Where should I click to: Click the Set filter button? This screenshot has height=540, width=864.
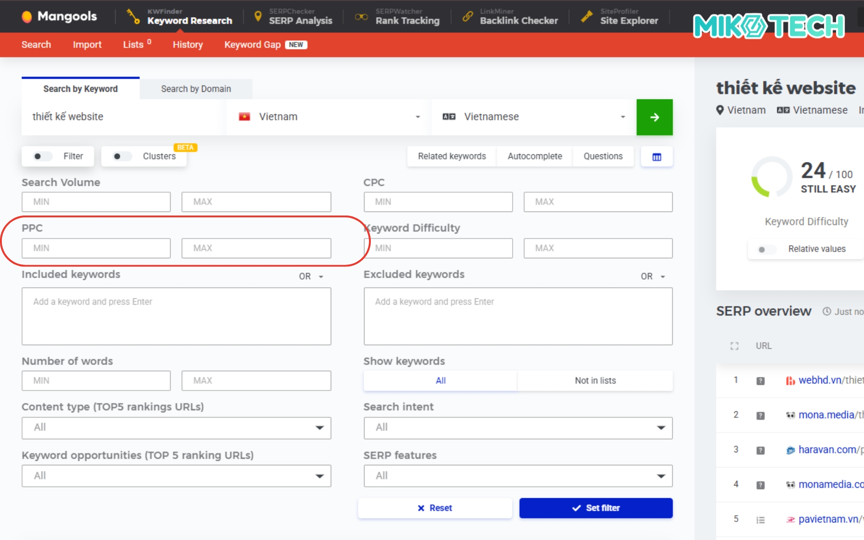[595, 508]
